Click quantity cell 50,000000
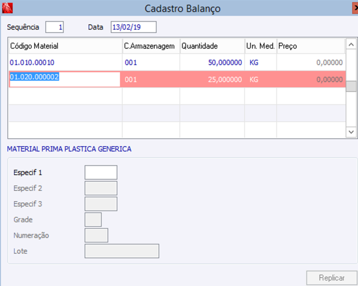The image size is (358, 286). pos(212,62)
